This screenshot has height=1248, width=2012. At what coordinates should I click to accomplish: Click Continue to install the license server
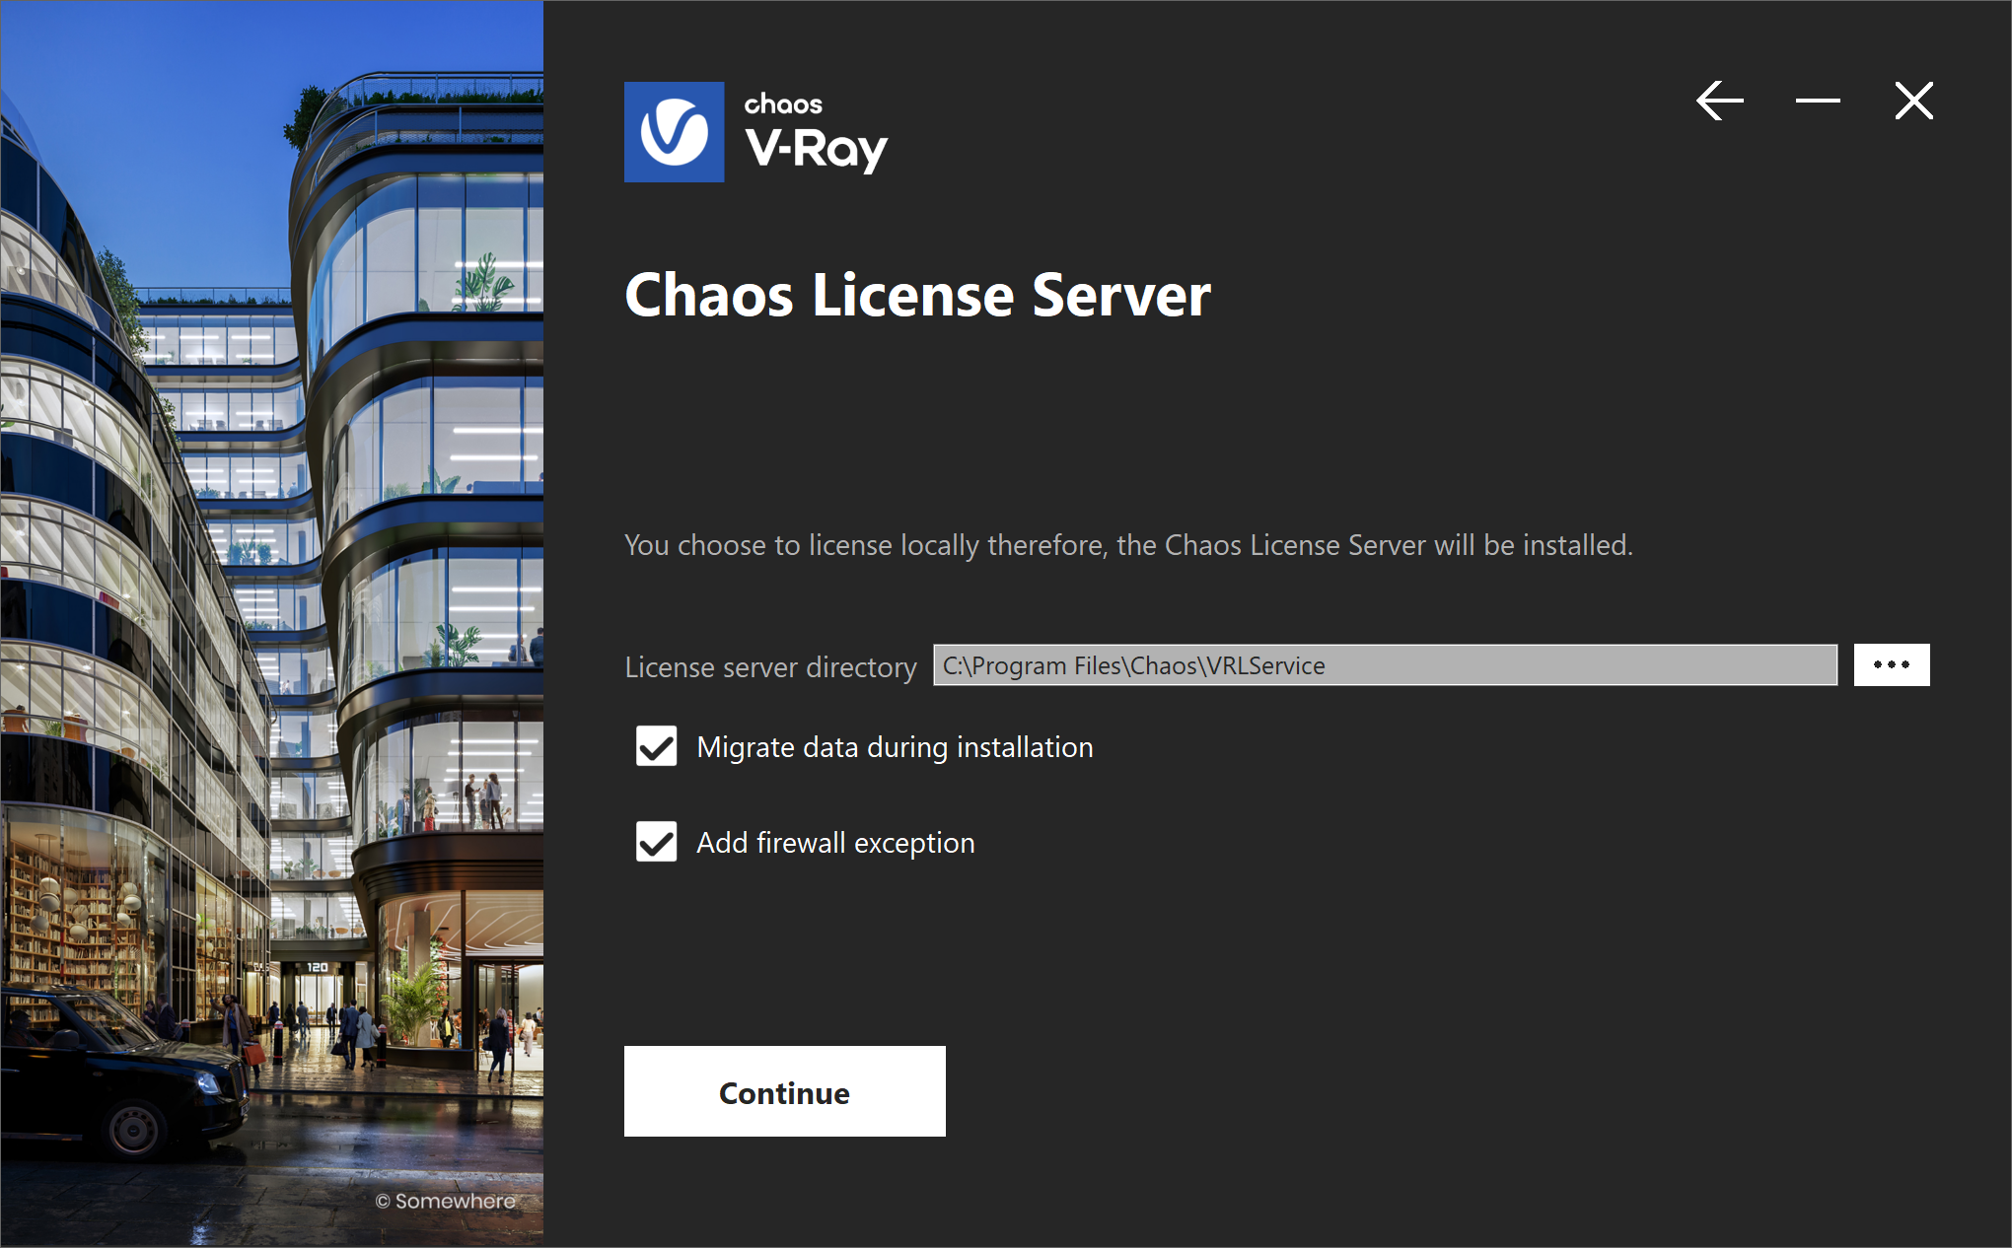point(784,1091)
